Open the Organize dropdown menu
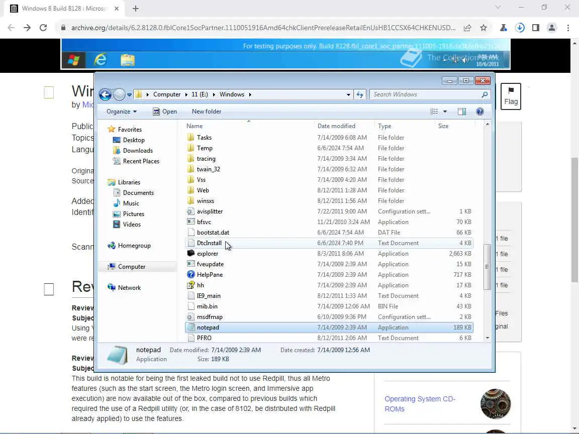The height and width of the screenshot is (434, 579). (122, 112)
